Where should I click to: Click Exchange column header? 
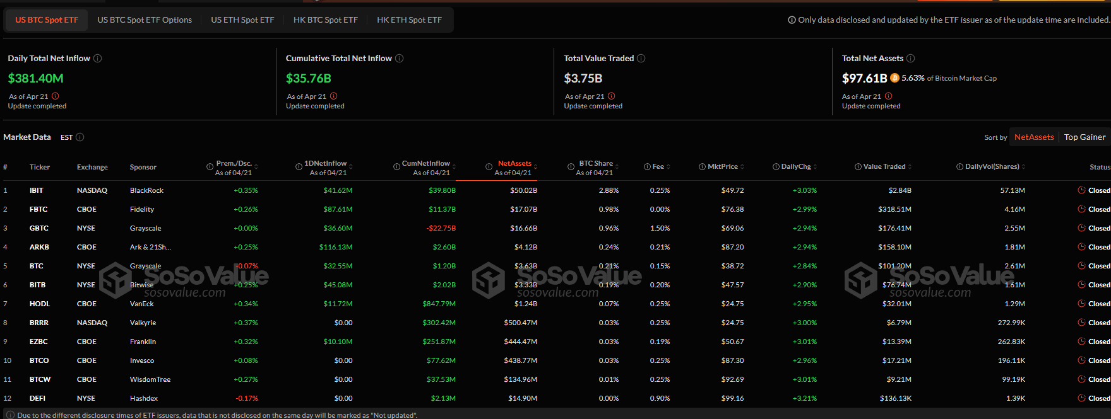tap(92, 167)
